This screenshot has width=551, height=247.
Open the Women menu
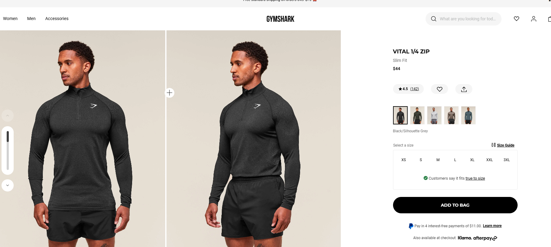point(10,19)
